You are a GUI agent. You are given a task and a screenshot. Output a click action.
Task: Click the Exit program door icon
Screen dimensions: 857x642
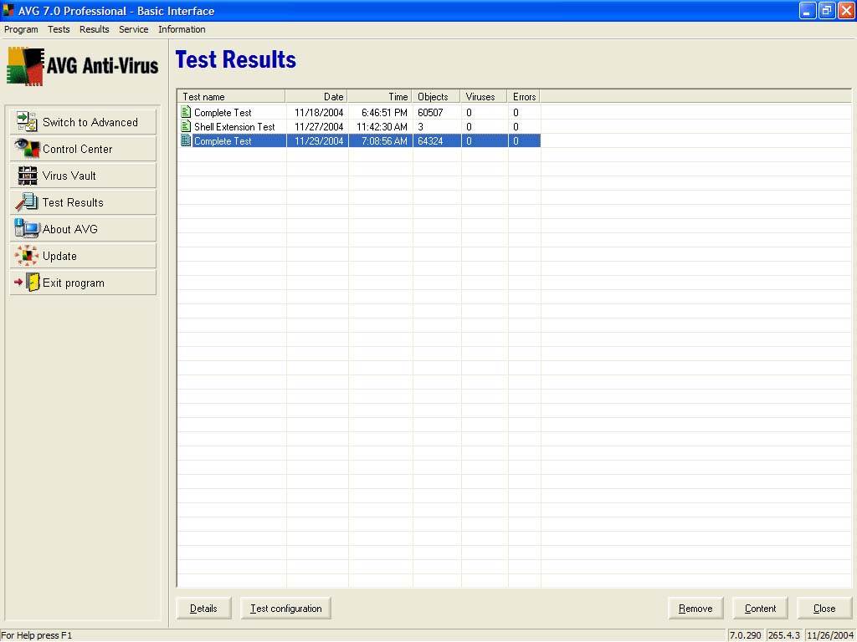(x=27, y=283)
